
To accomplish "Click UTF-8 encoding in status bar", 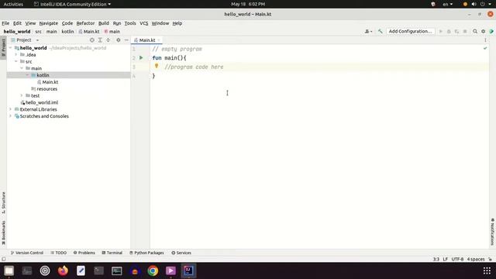I will pyautogui.click(x=457, y=259).
